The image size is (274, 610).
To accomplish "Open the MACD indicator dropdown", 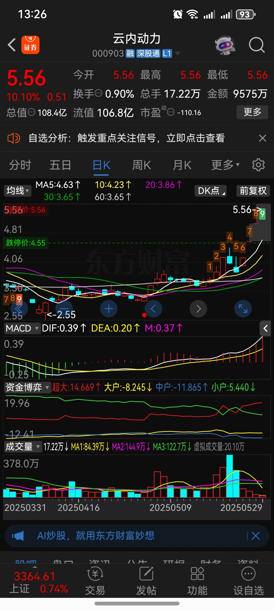I will tap(22, 328).
